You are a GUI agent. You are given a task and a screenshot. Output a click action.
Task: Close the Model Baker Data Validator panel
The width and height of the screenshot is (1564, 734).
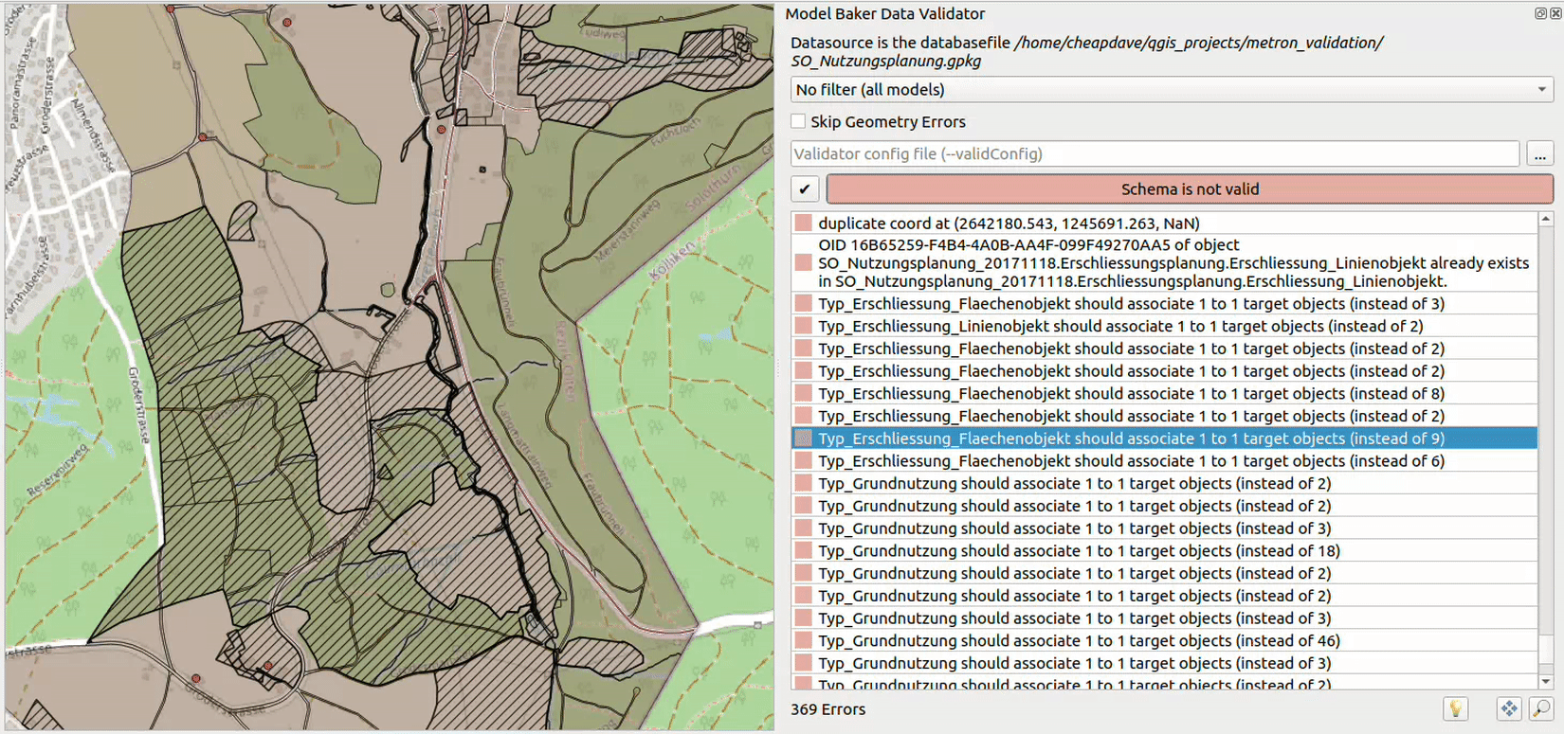click(1555, 13)
